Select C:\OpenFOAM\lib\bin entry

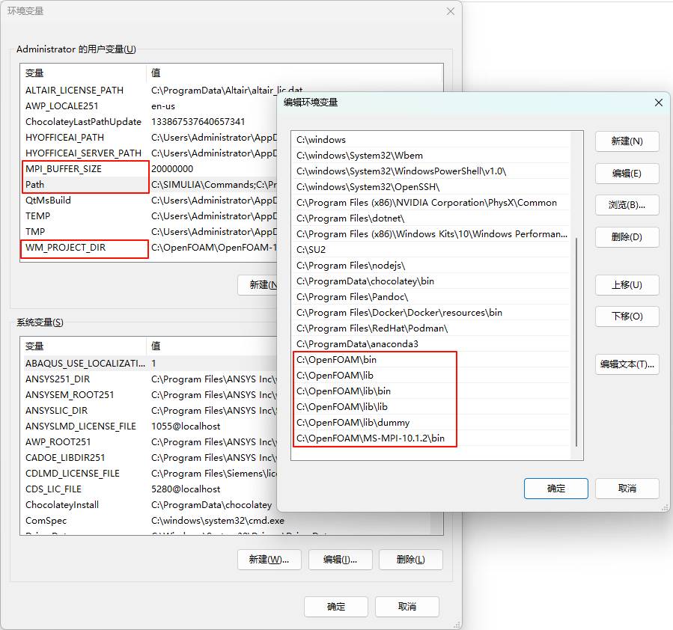click(x=431, y=391)
